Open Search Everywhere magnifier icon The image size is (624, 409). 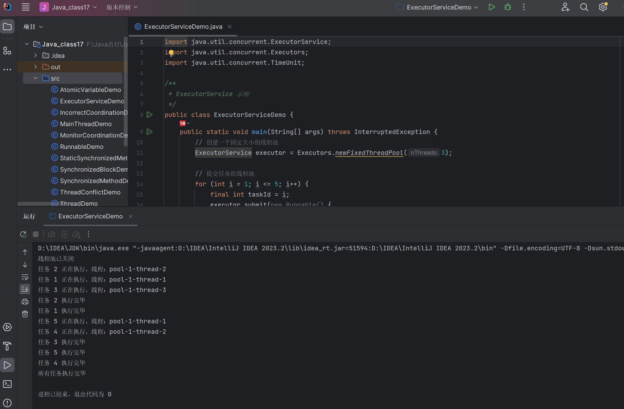coord(584,7)
